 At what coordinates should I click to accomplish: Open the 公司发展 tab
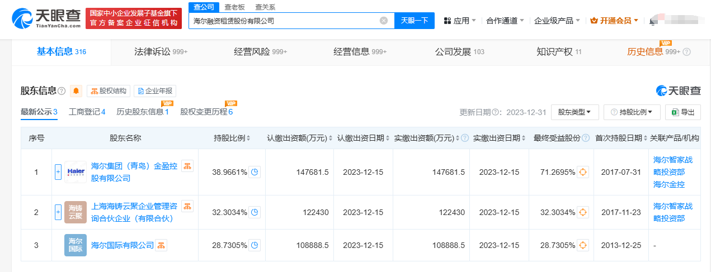(460, 52)
